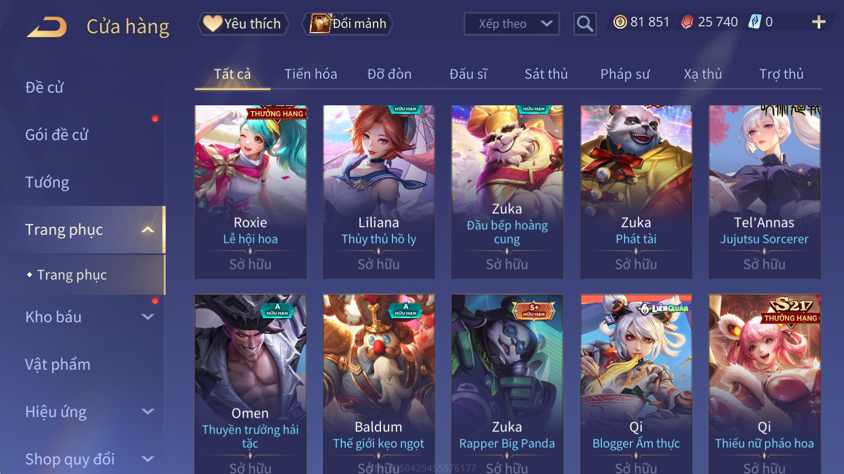Click the gold coin balance icon
The width and height of the screenshot is (844, 474).
click(x=620, y=22)
